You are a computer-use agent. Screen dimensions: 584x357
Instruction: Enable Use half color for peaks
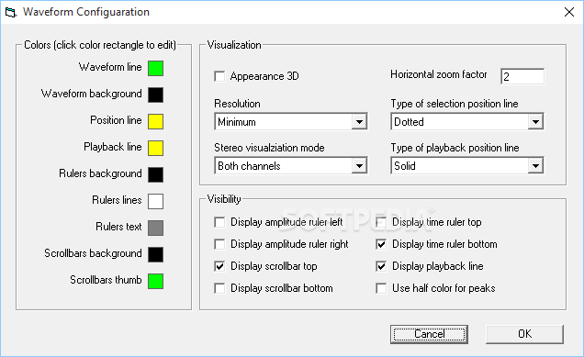pyautogui.click(x=381, y=288)
